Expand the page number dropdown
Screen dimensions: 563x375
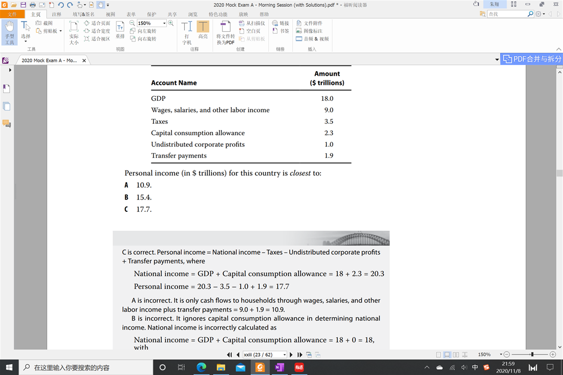pos(285,355)
